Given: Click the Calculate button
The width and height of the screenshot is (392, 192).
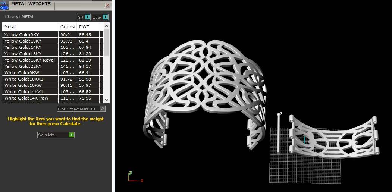Looking at the screenshot, I should tap(56, 135).
